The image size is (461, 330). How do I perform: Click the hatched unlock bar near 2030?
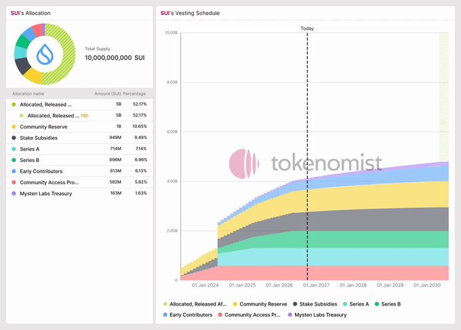pyautogui.click(x=444, y=97)
